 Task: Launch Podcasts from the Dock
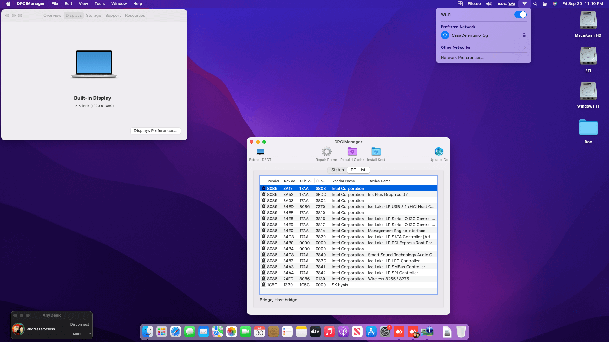coord(343,332)
